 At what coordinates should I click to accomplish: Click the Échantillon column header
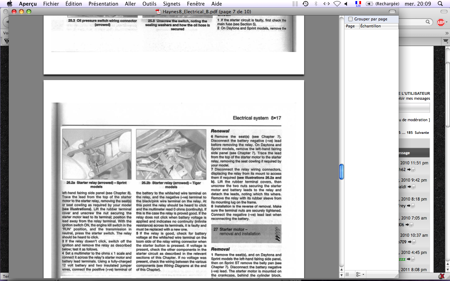pyautogui.click(x=379, y=26)
